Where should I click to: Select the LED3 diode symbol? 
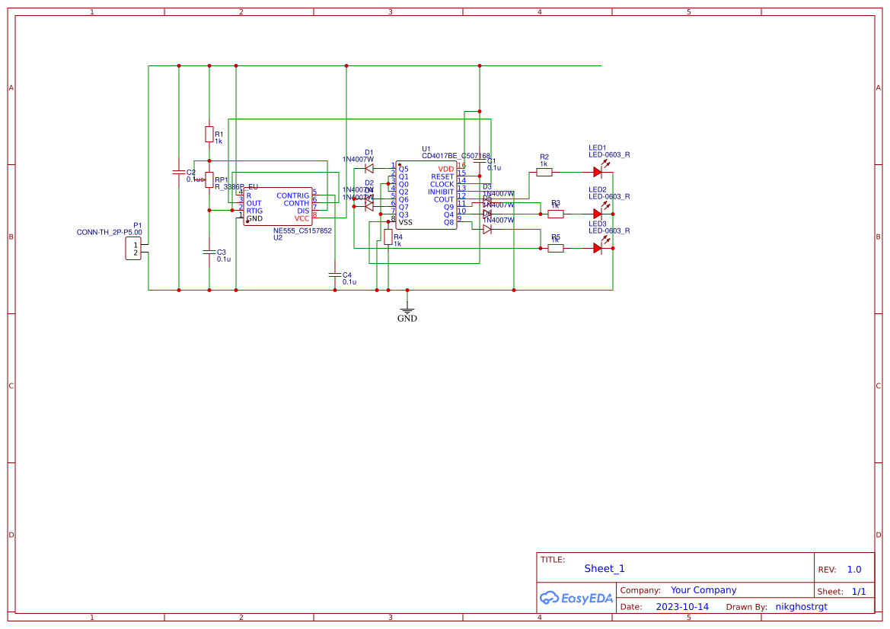coord(598,248)
